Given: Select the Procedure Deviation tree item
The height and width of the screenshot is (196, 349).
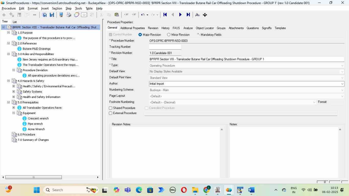Looking at the screenshot, I should click(35, 70).
